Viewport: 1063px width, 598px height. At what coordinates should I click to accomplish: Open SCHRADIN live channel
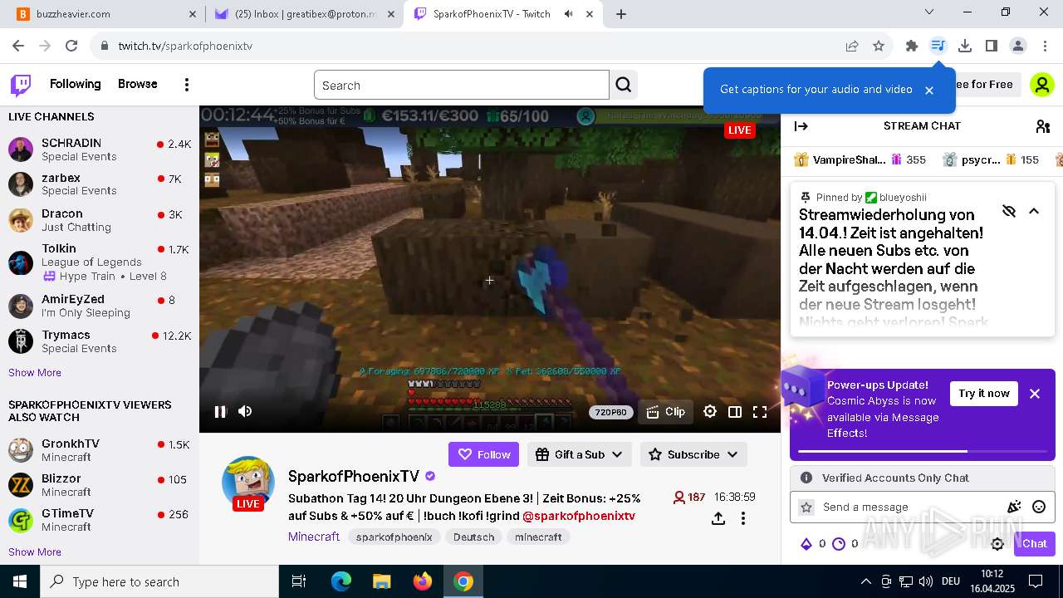point(100,149)
